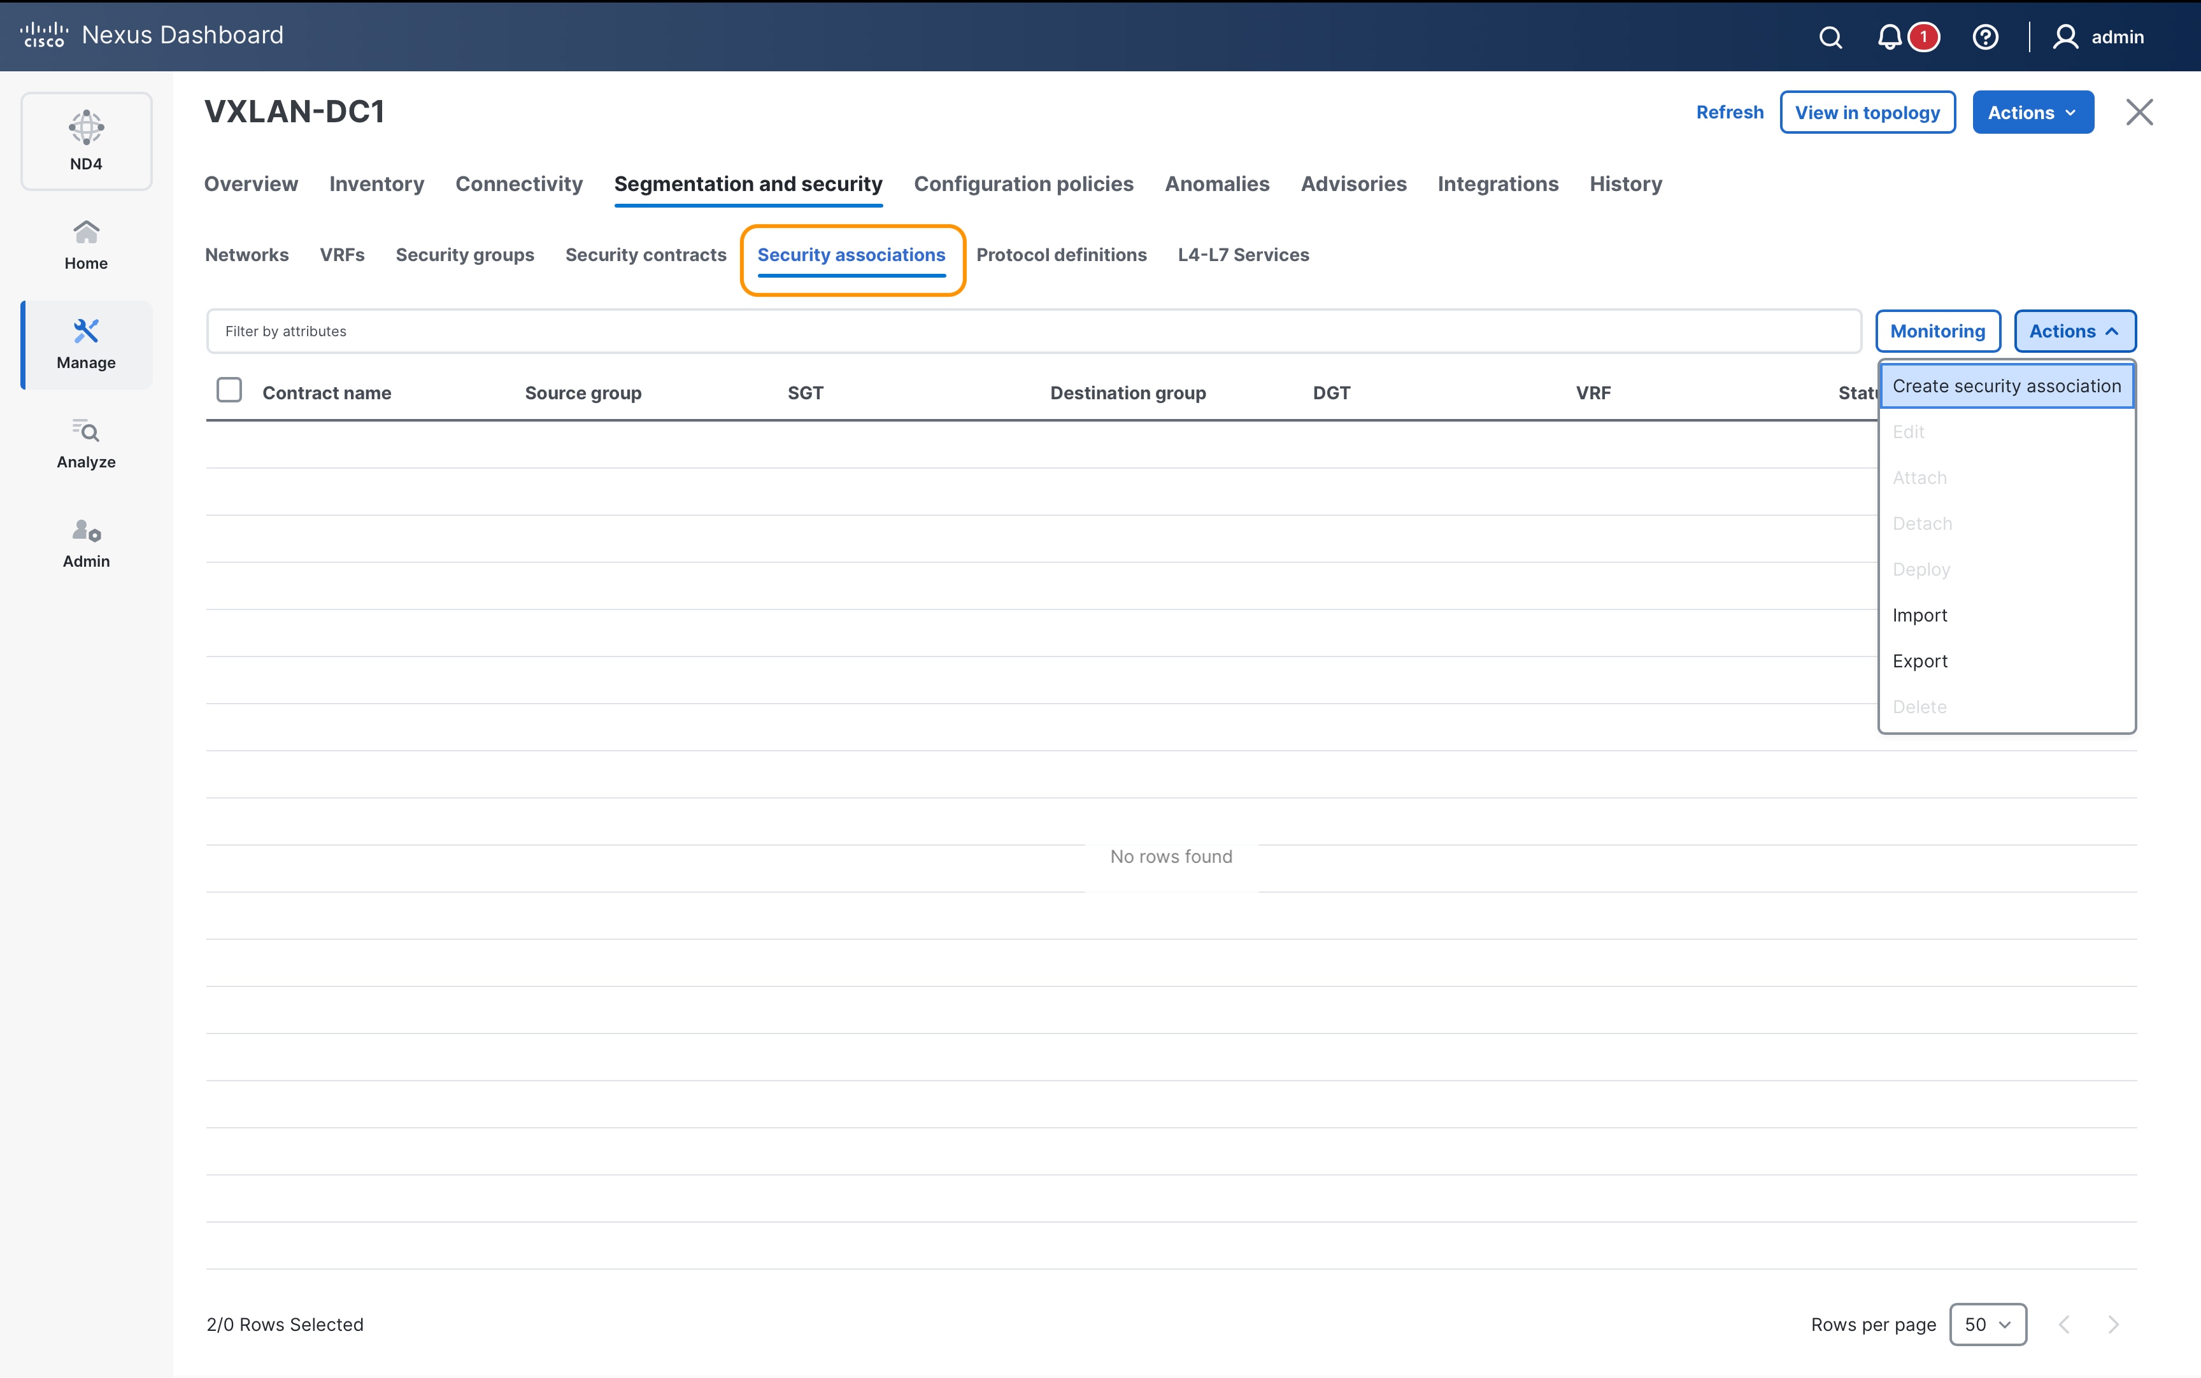The height and width of the screenshot is (1378, 2201).
Task: Select the ND4 cluster icon
Action: 87,141
